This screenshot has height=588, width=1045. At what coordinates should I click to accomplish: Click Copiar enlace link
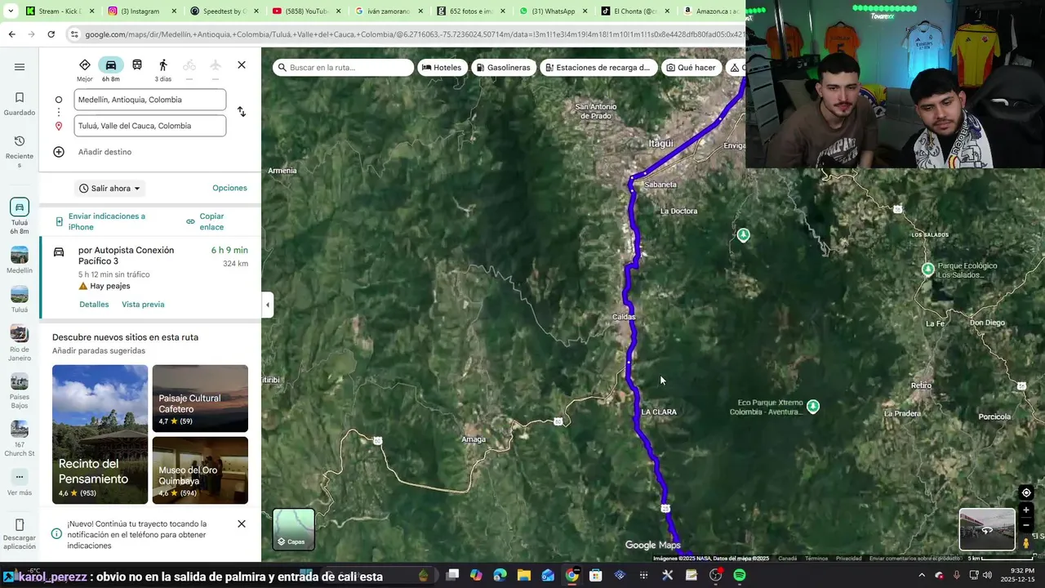click(211, 221)
